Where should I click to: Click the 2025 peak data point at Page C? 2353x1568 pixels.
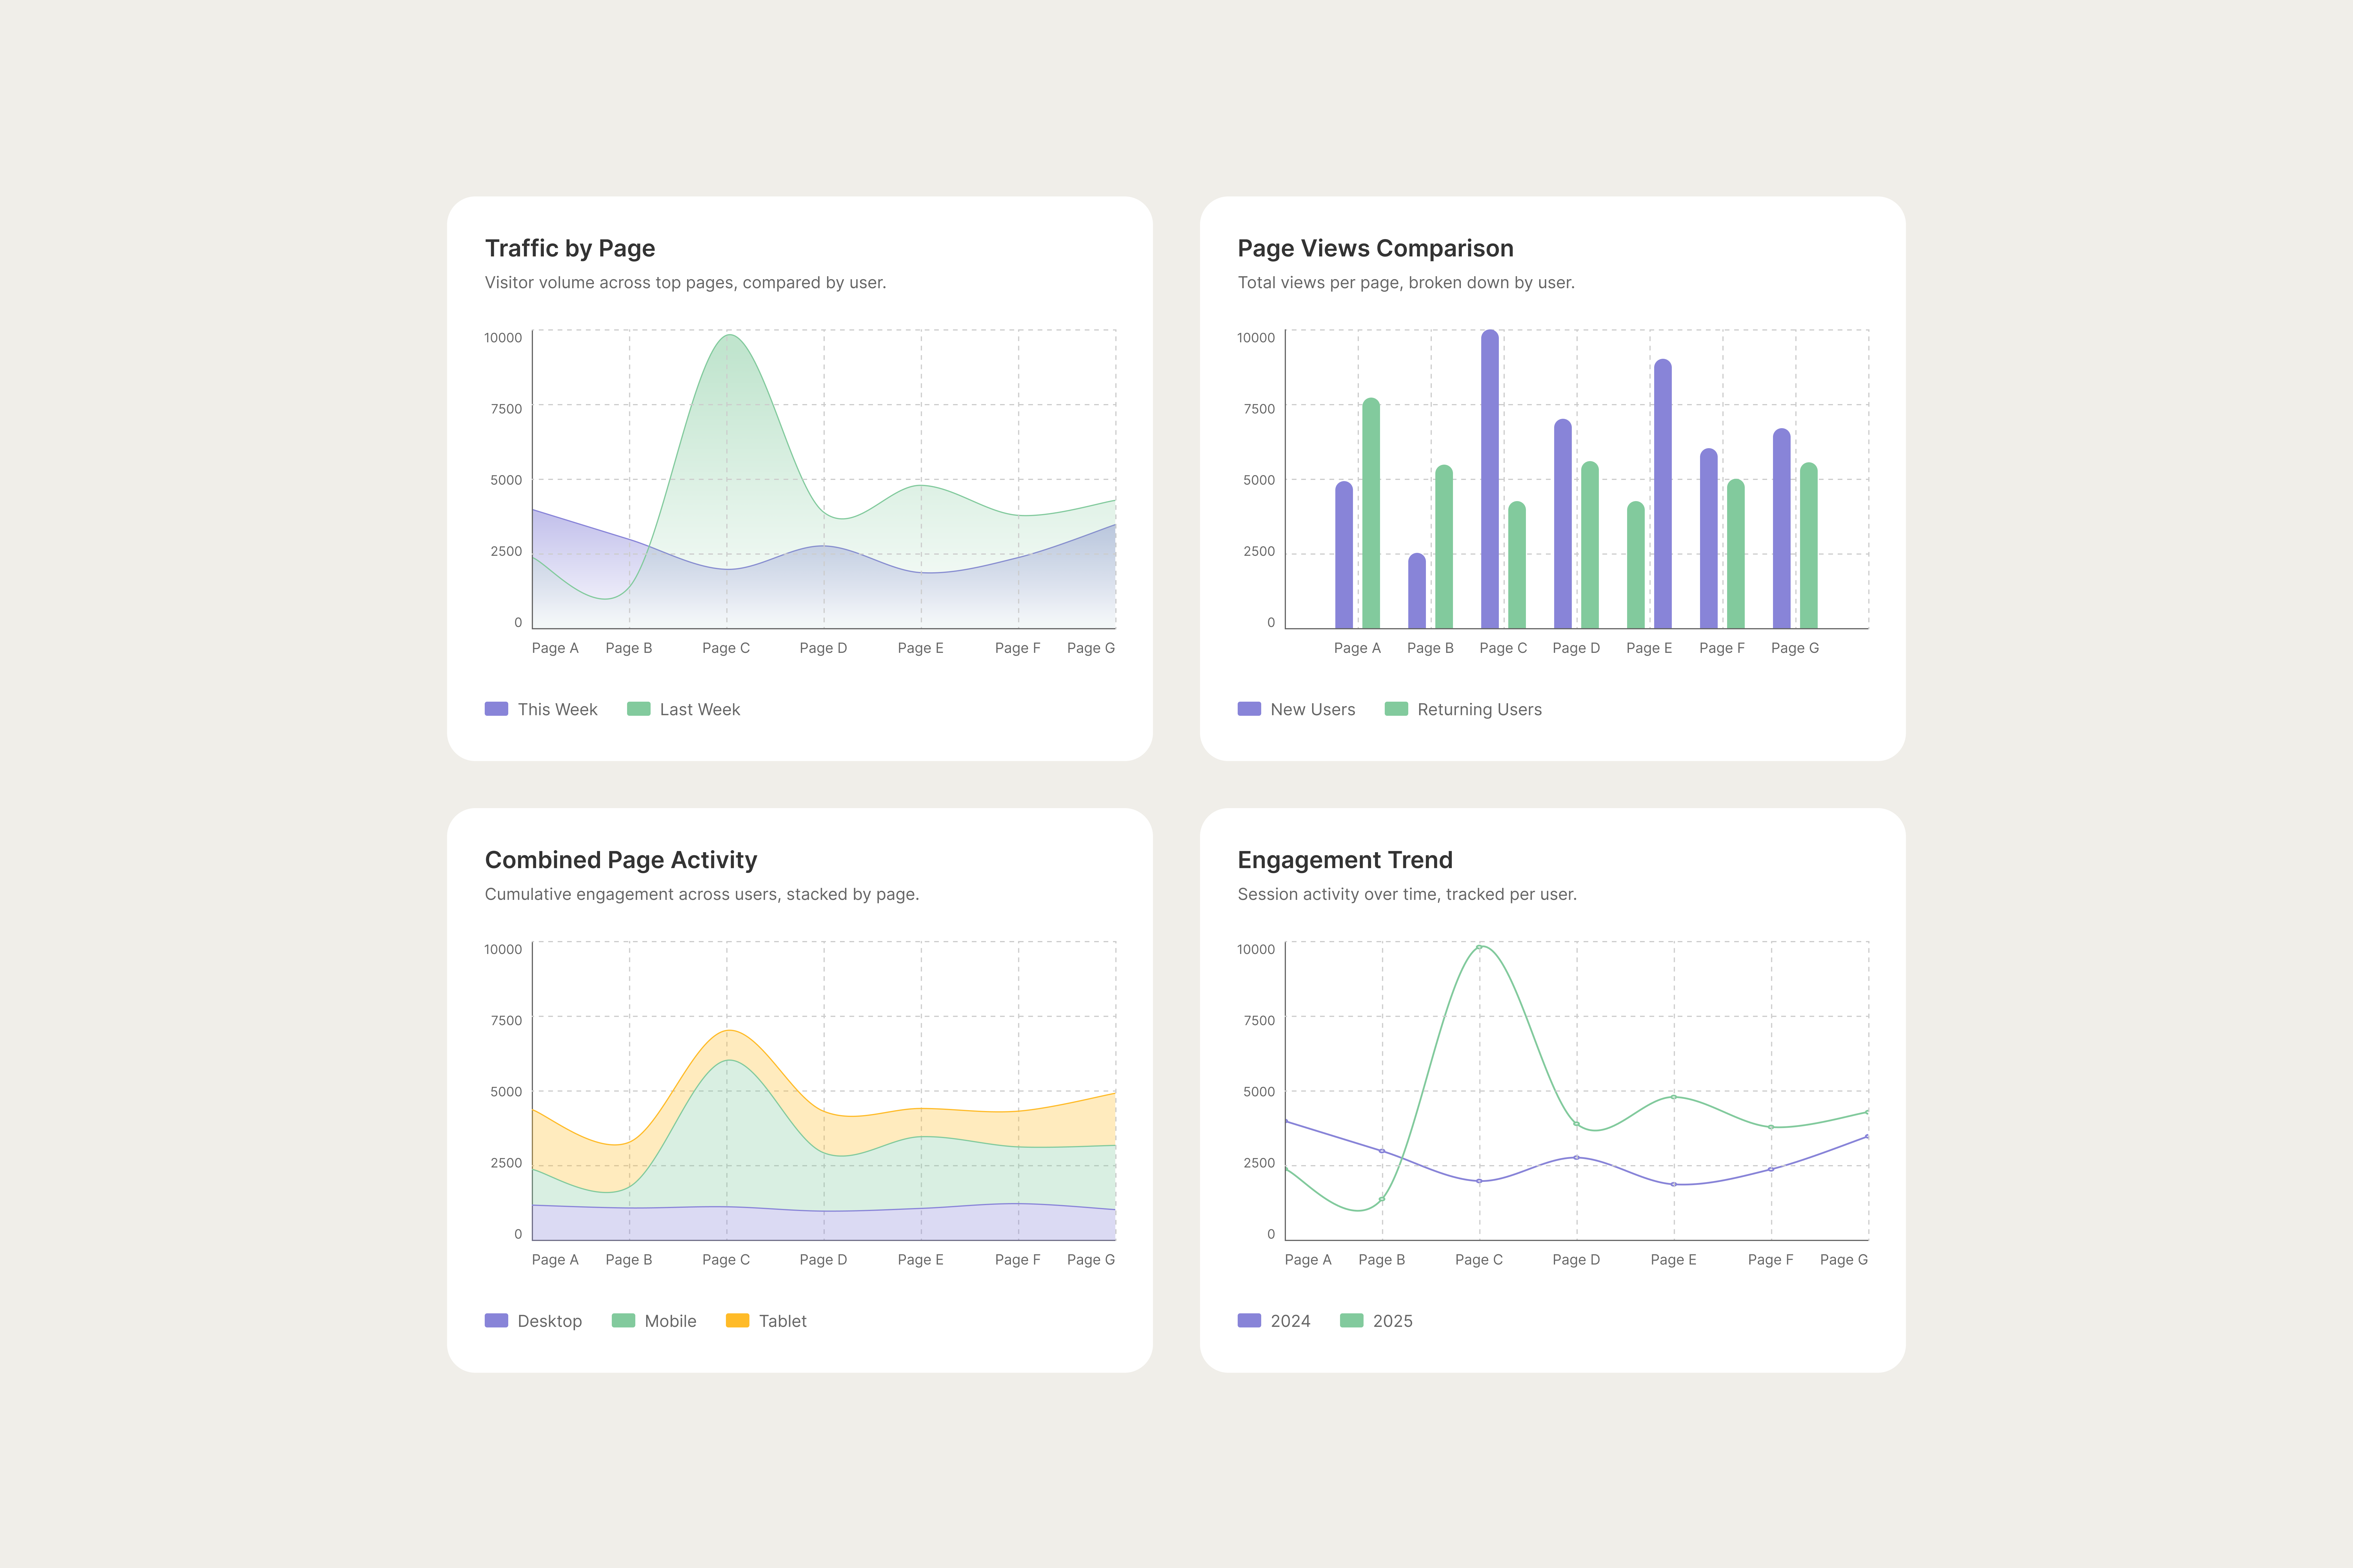click(x=1480, y=947)
